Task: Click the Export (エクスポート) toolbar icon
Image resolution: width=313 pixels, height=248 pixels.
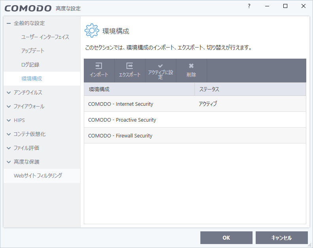Action: (130, 66)
